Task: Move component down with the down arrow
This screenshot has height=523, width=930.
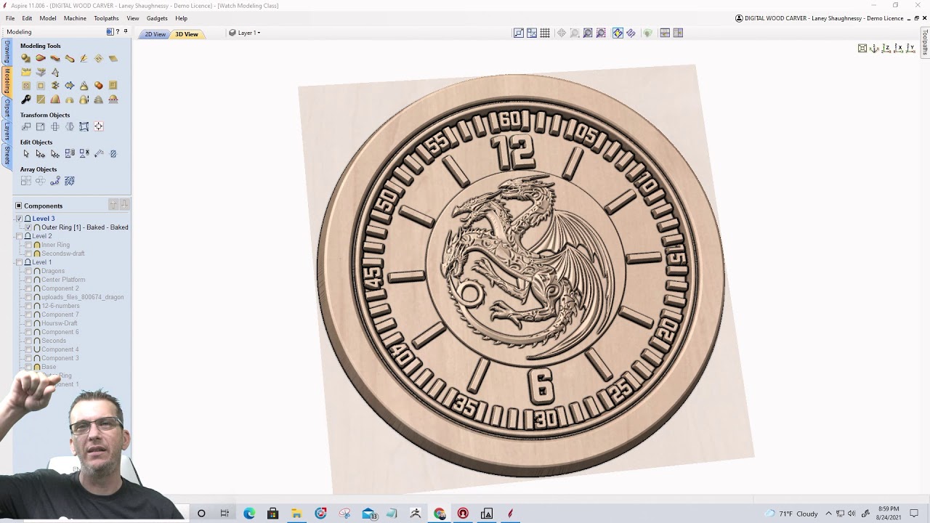Action: [x=124, y=206]
